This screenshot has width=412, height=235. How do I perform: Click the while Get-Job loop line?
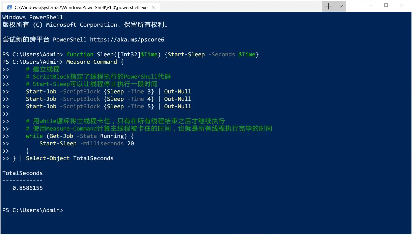point(80,136)
